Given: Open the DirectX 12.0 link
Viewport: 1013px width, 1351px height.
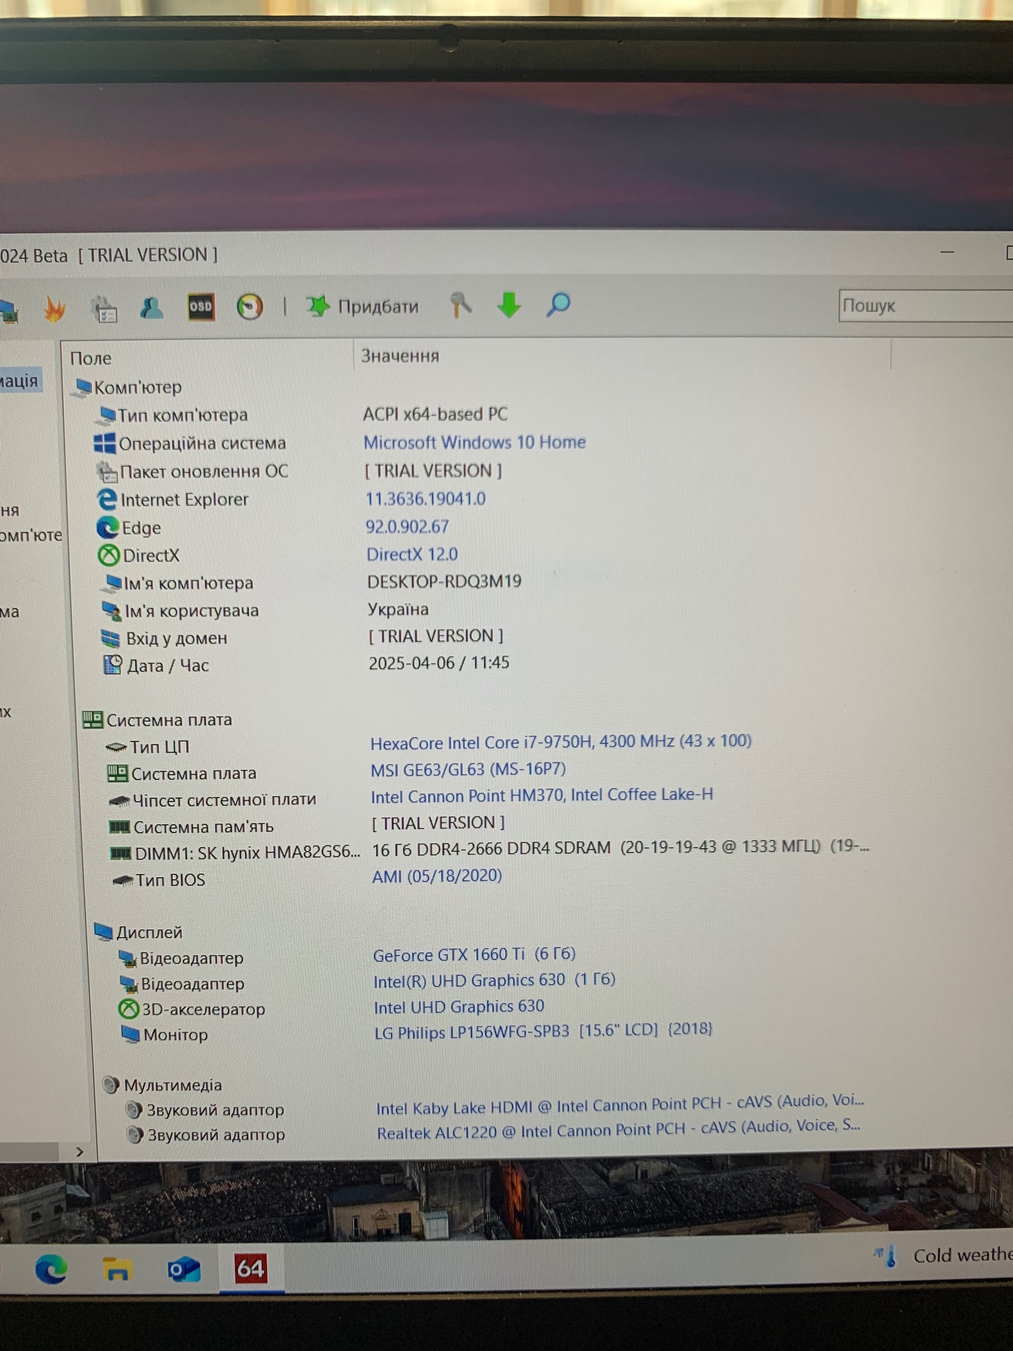Looking at the screenshot, I should tap(412, 555).
